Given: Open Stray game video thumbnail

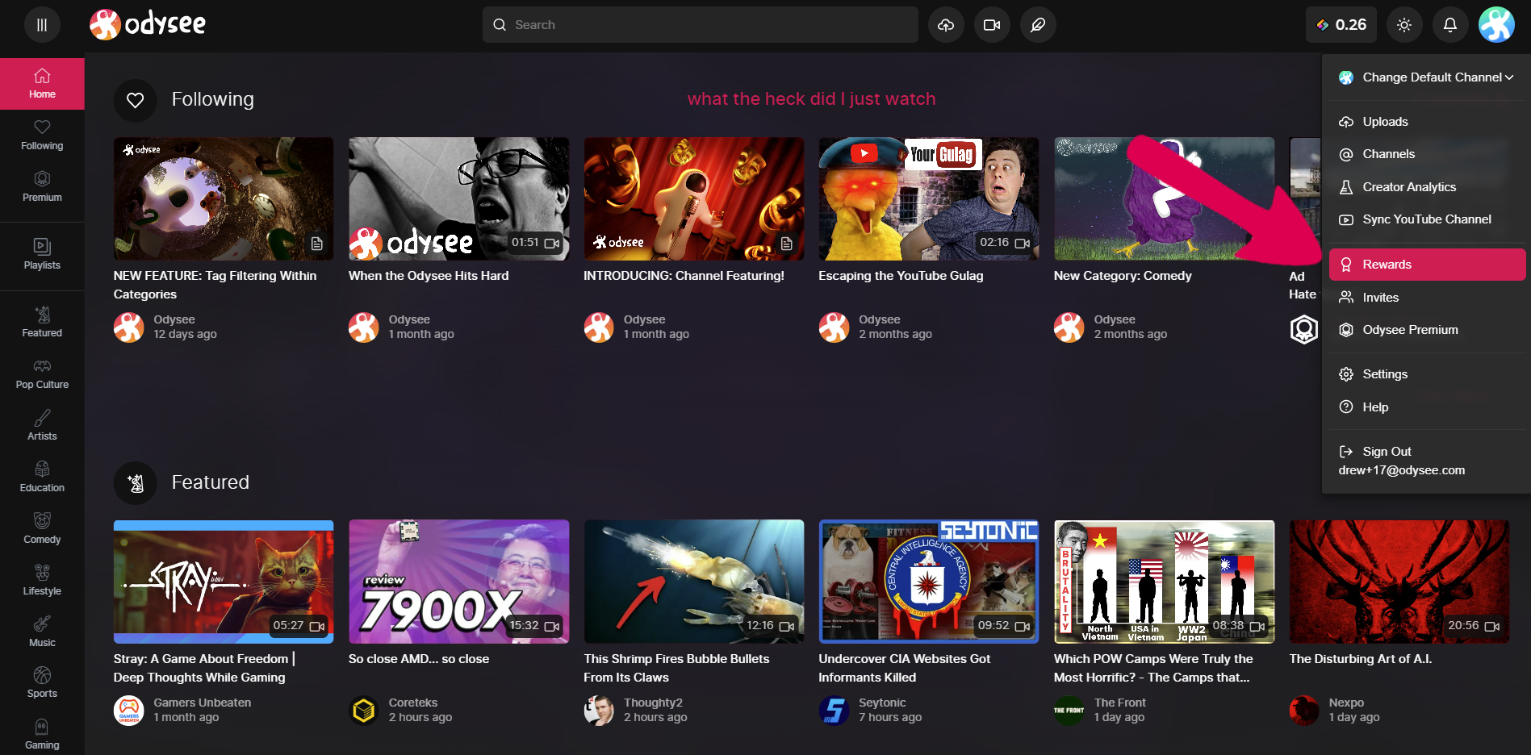Looking at the screenshot, I should click(224, 582).
